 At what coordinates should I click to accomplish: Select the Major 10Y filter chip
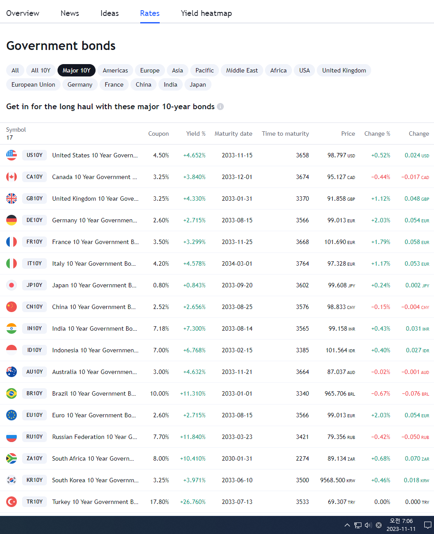77,70
